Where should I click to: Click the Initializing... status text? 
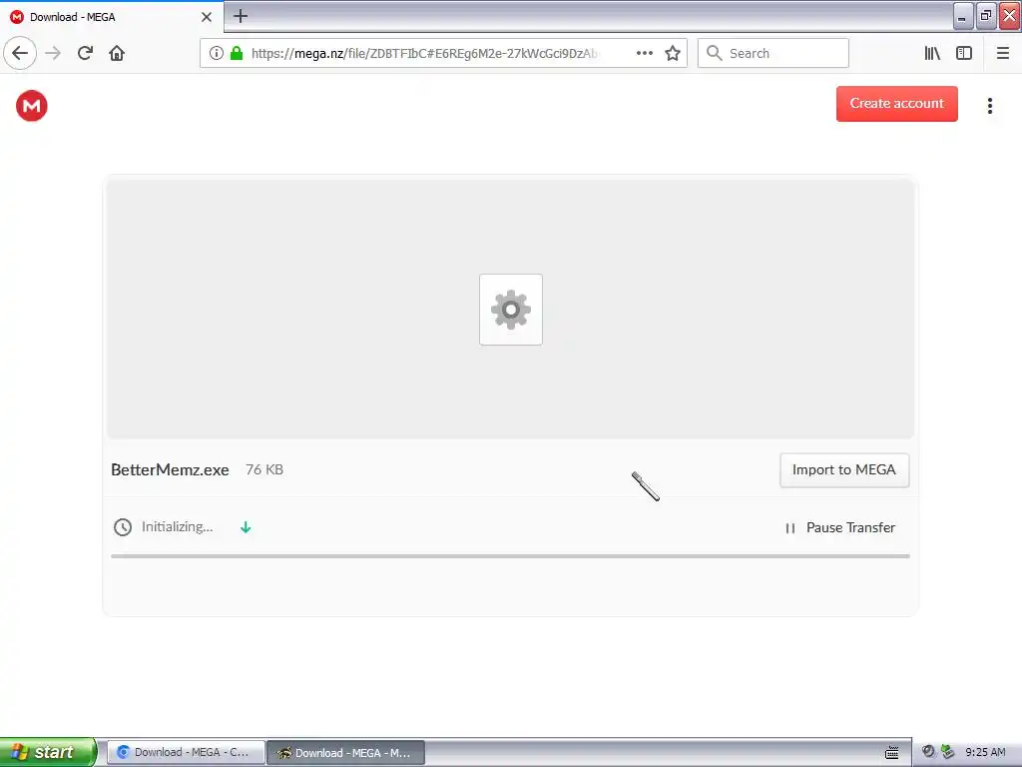pos(178,527)
